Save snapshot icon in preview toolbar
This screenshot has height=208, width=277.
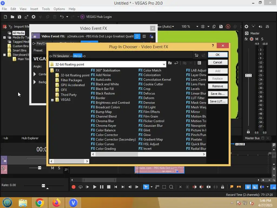point(221,27)
